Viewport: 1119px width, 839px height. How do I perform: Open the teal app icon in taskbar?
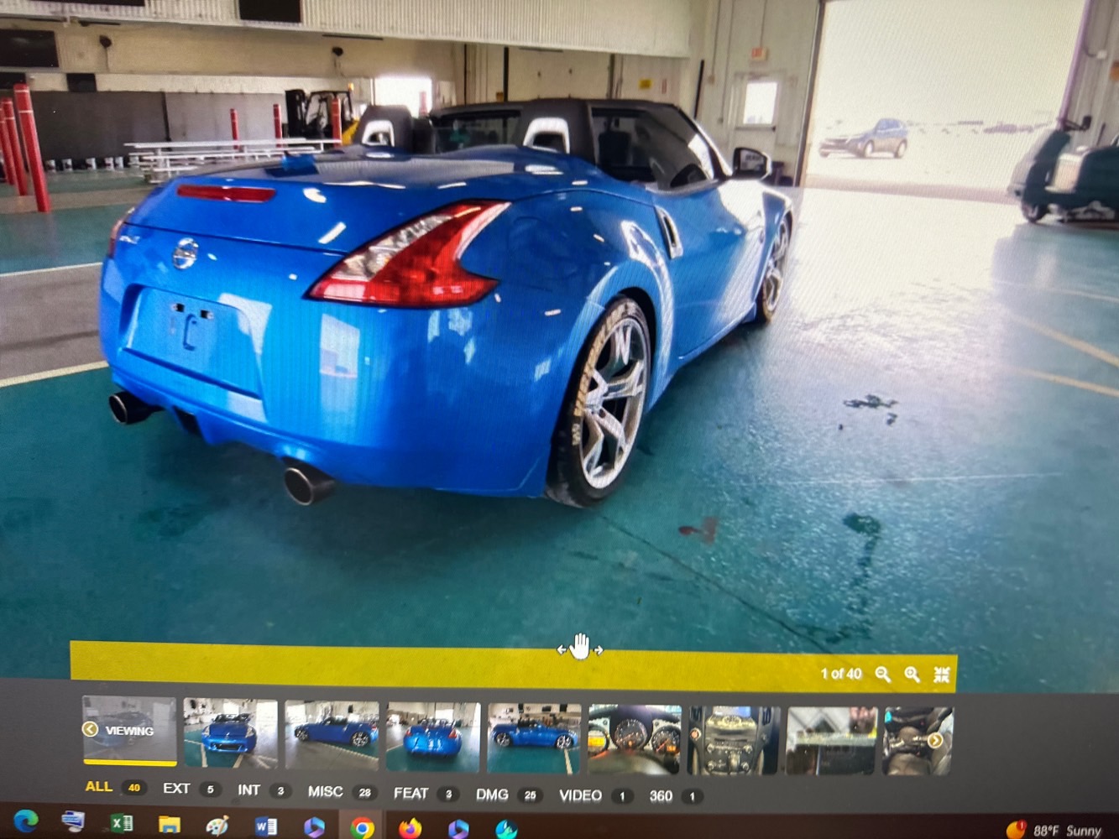[x=506, y=829]
